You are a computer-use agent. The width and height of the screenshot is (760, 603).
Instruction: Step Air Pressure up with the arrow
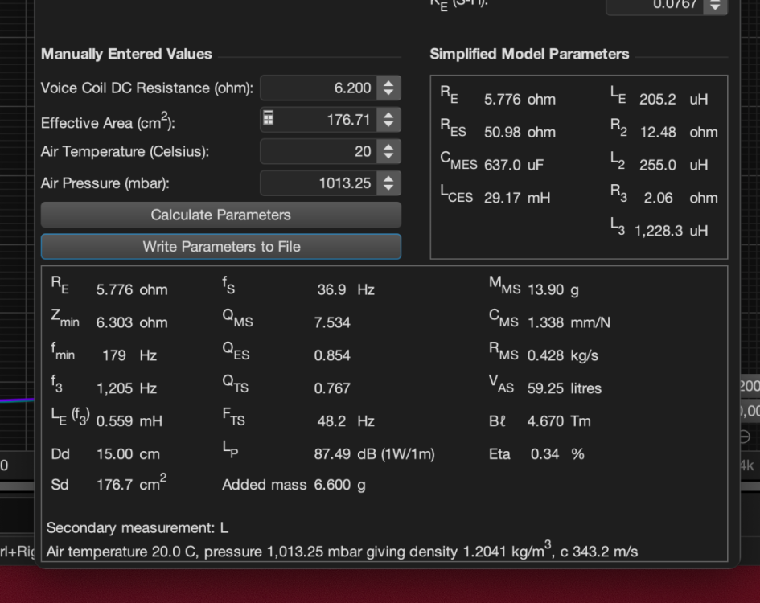coord(388,178)
